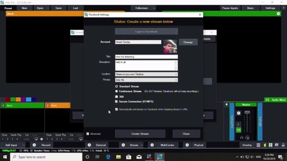Click the Login to Facebook button
The width and height of the screenshot is (287, 161).
tap(146, 31)
